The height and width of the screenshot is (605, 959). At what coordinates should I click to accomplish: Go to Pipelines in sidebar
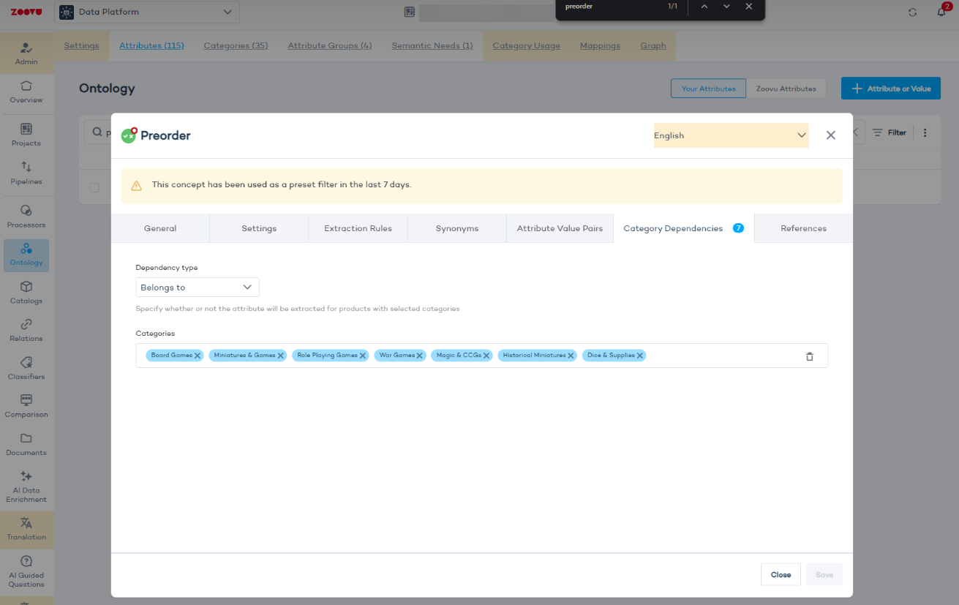[26, 173]
